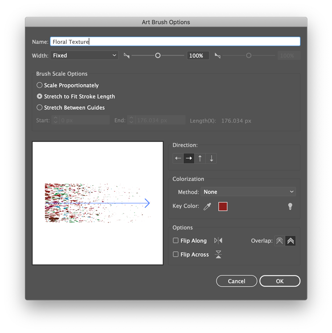Viewport: 332px width, 333px height.
Task: Choose the second Overlap option (adjust corners)
Action: [291, 241]
